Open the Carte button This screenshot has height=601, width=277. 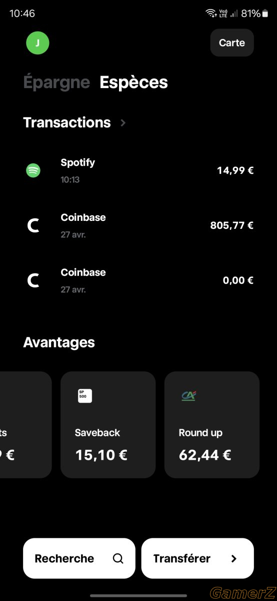[232, 43]
